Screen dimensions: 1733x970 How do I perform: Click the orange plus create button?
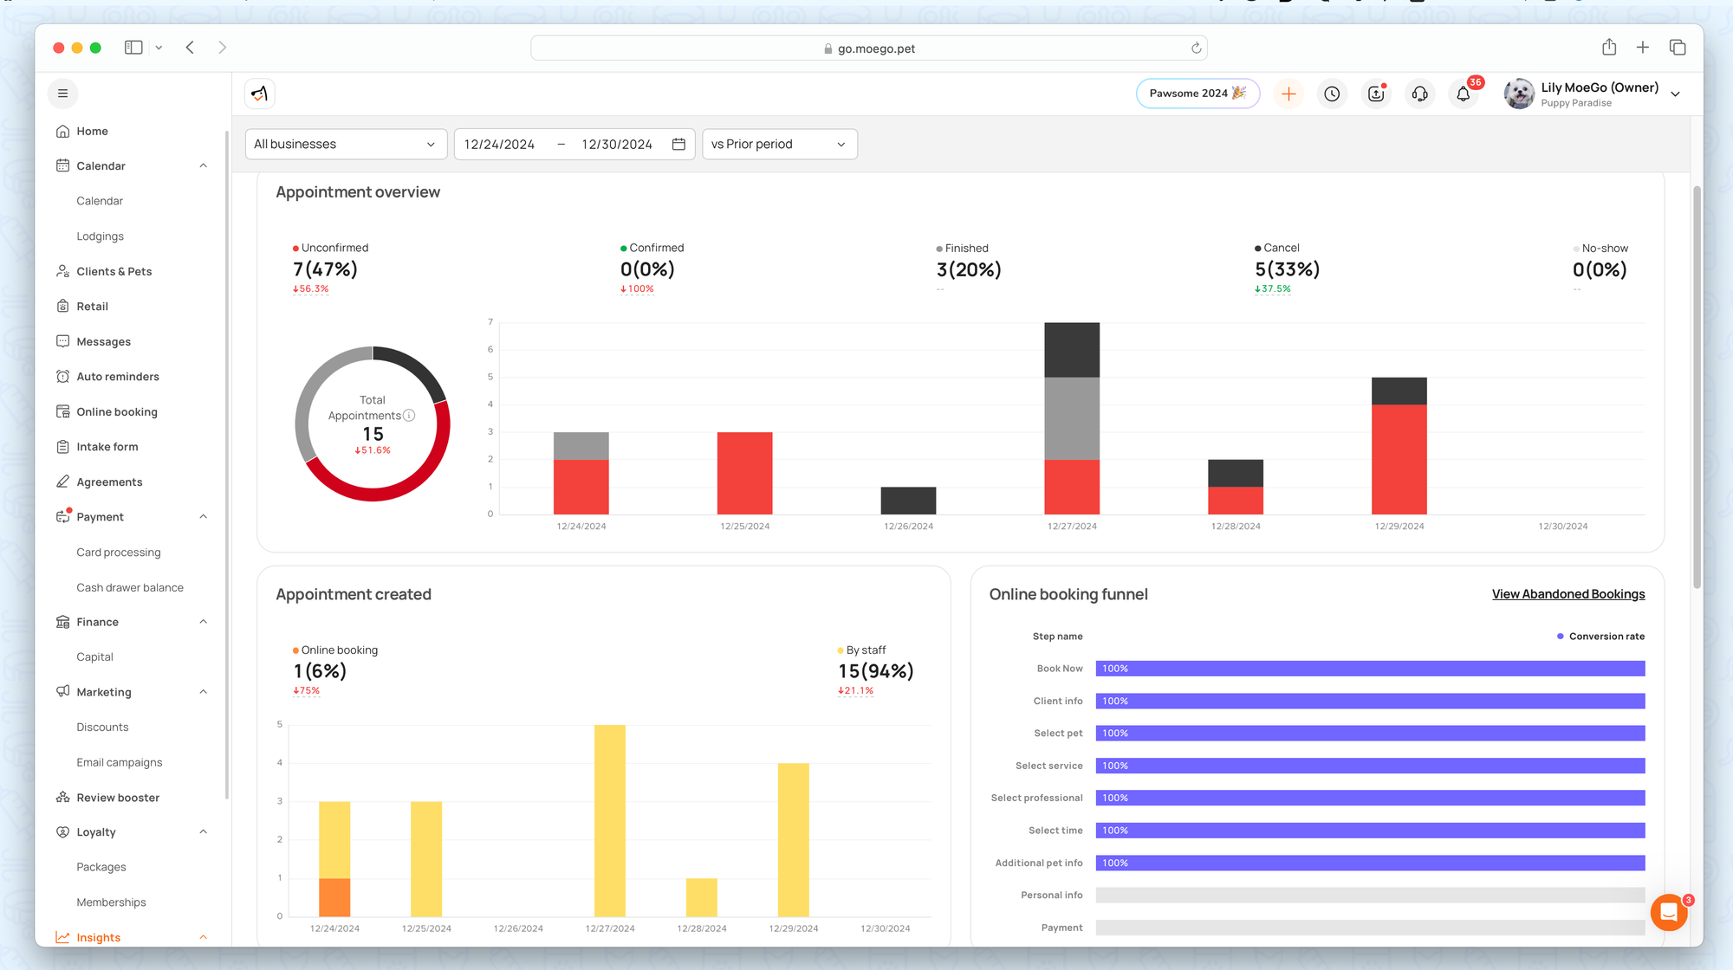tap(1288, 94)
